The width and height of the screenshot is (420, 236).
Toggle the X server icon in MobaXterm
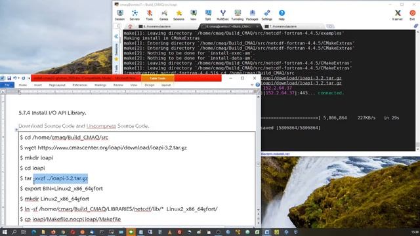(x=398, y=15)
